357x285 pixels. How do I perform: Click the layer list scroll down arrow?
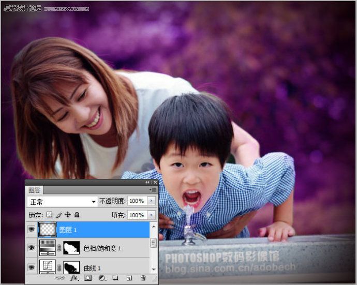point(154,269)
